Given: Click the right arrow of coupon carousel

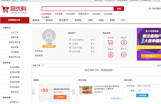Looking at the screenshot, I should tap(74, 91).
